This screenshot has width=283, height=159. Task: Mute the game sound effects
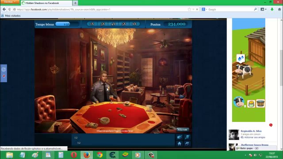(x=180, y=137)
